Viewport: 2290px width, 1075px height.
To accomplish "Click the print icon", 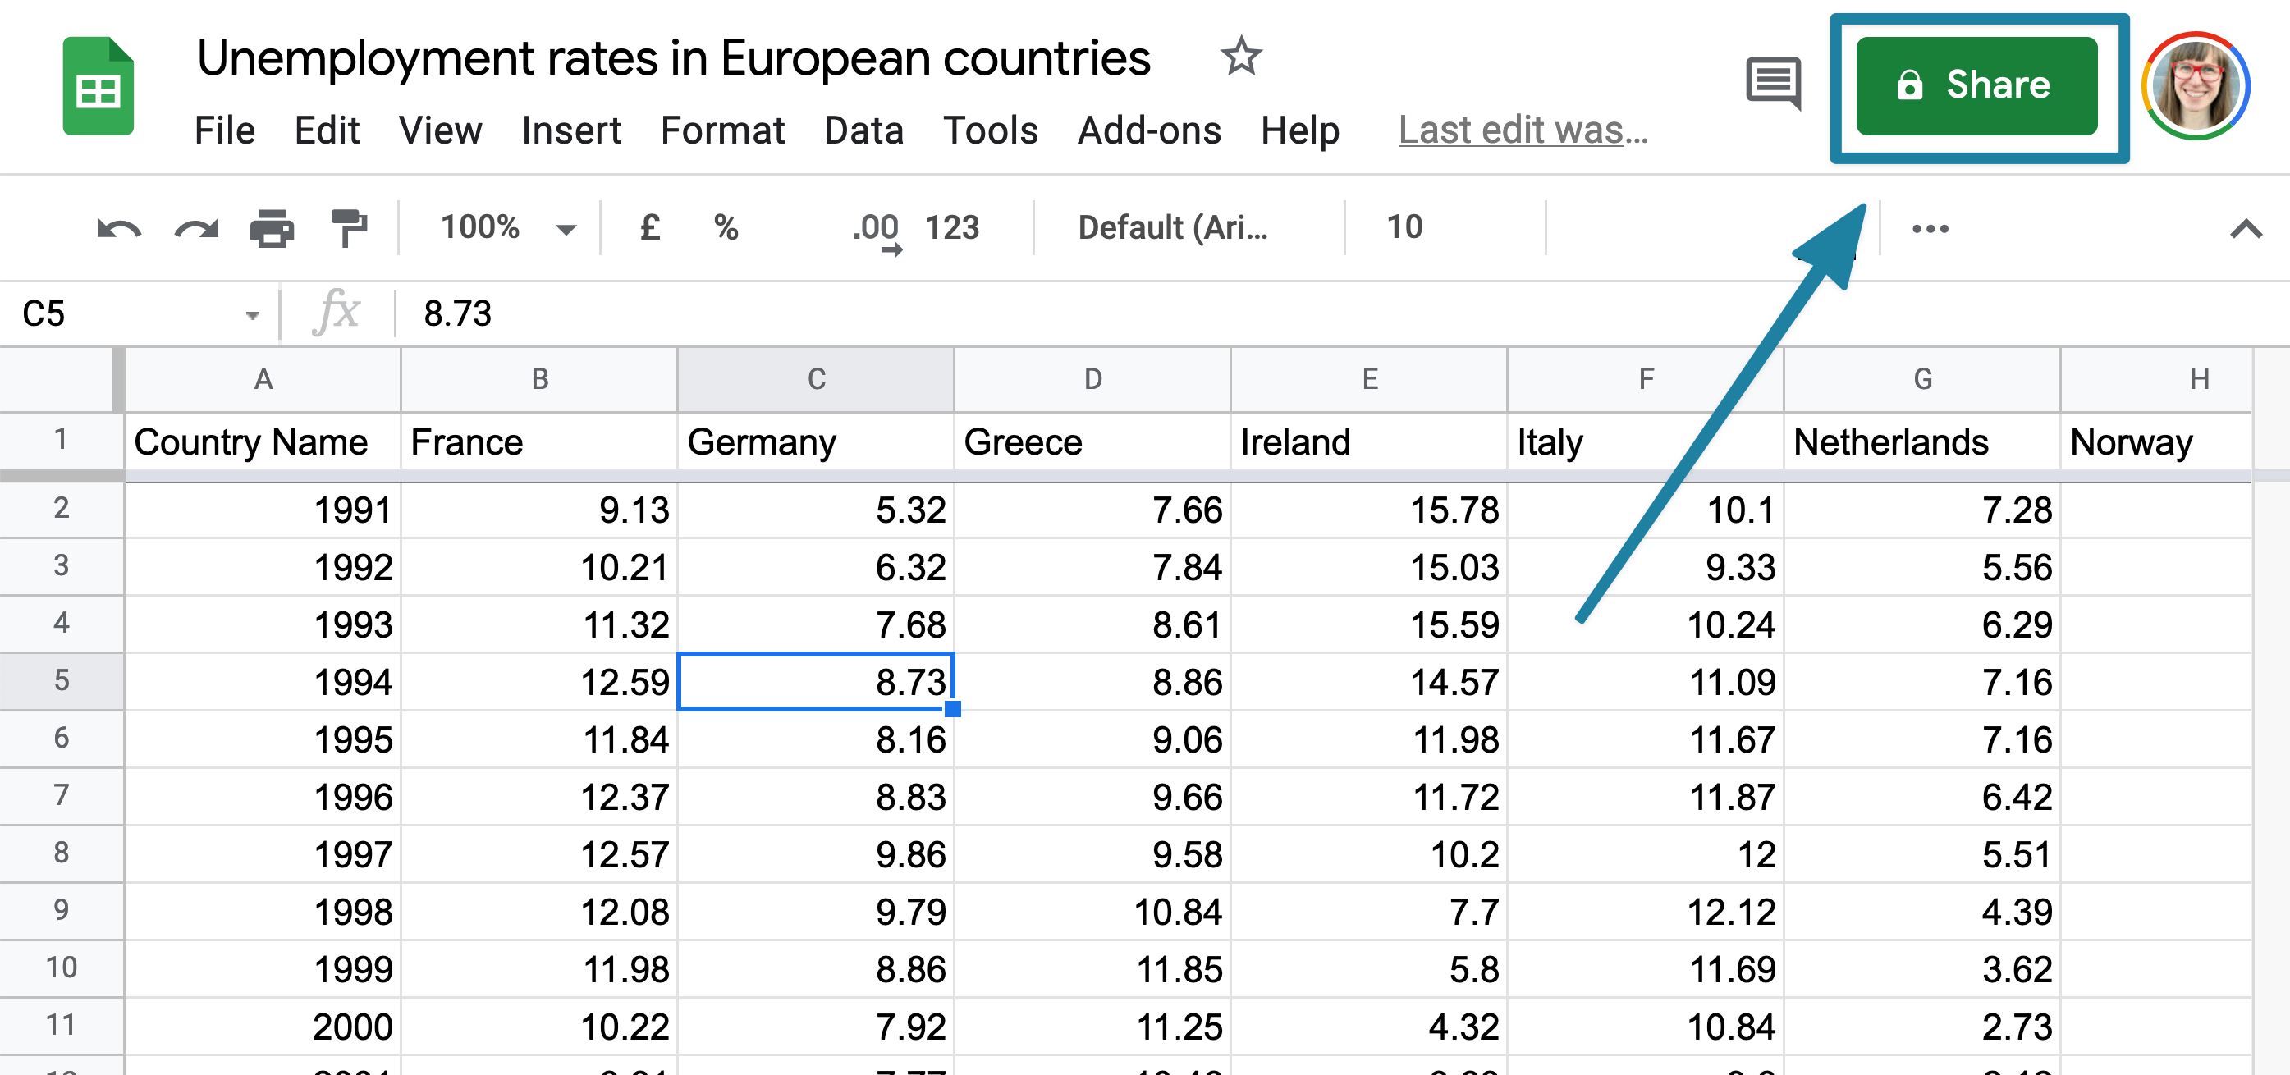I will pos(272,229).
